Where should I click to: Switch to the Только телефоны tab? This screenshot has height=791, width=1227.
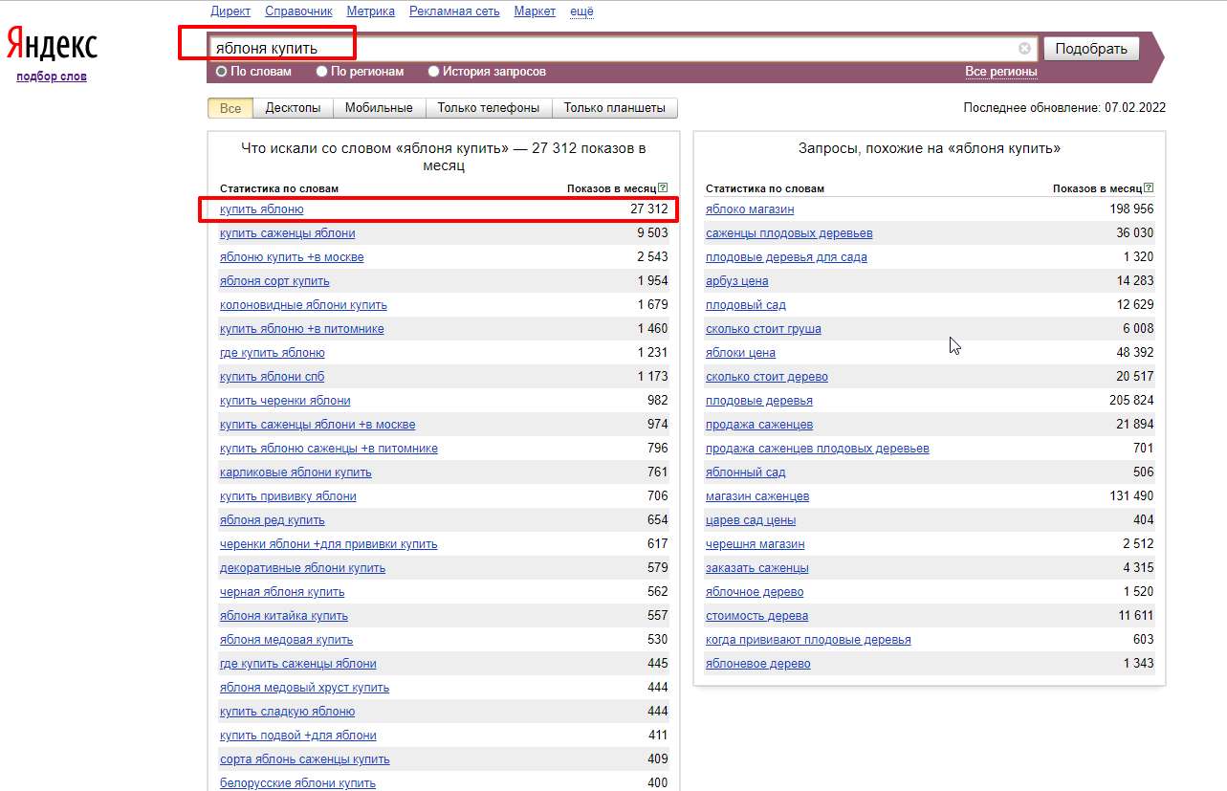pyautogui.click(x=489, y=108)
